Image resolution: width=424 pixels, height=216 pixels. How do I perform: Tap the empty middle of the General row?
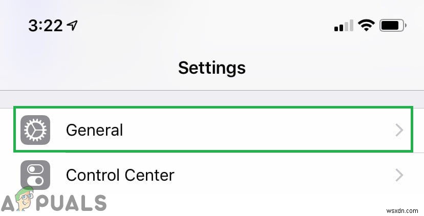(256, 130)
